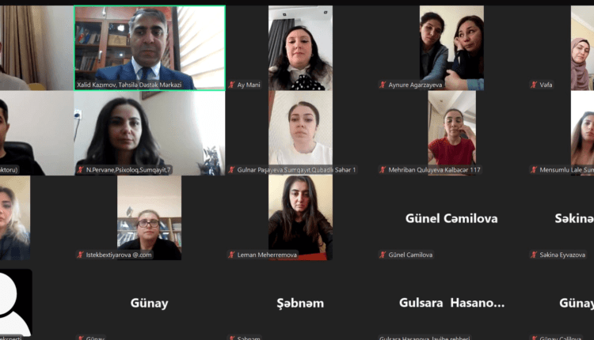
Task: Click the default avatar profile picture tile
Action: click(x=16, y=303)
